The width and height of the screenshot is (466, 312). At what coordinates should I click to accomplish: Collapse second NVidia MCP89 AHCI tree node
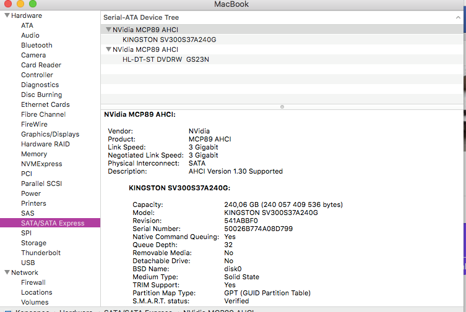click(108, 49)
